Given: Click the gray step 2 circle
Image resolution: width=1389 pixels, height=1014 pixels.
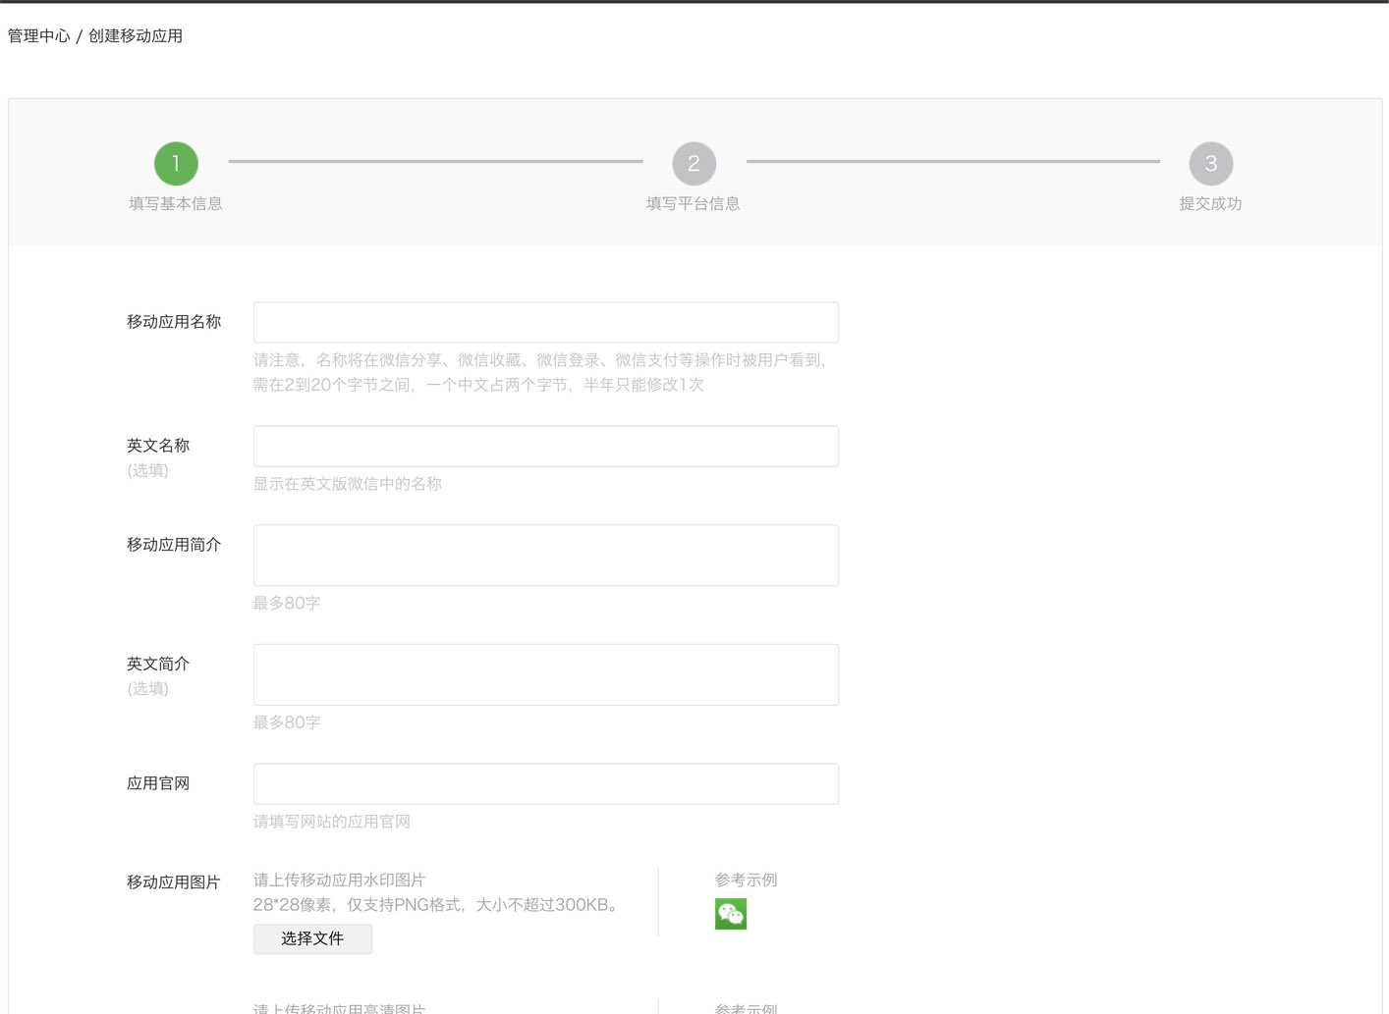Looking at the screenshot, I should pyautogui.click(x=694, y=163).
